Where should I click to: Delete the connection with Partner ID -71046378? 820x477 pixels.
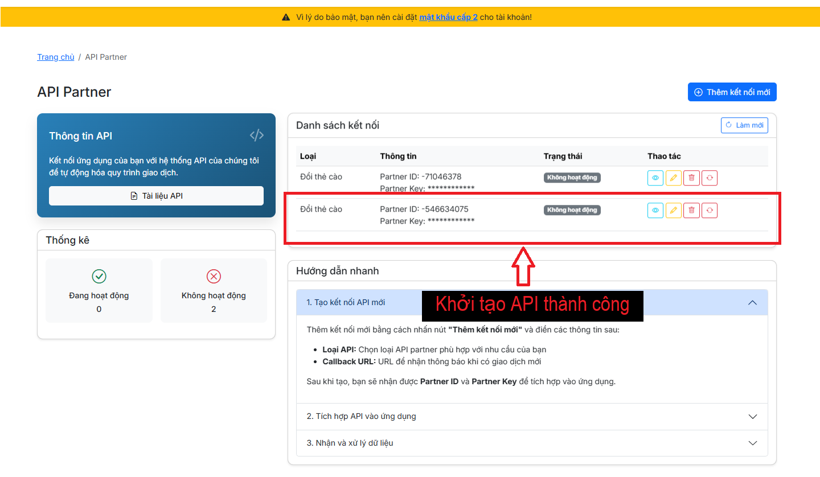pos(691,178)
